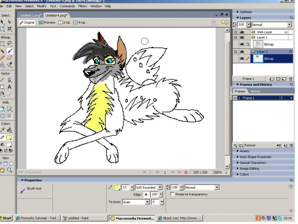
Task: Expand the Image Editing panel
Action: pos(238,168)
